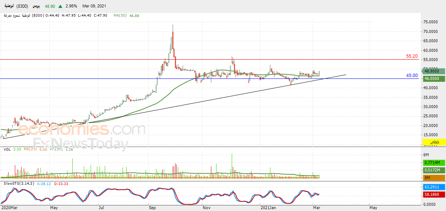Click the 0.5172M volume average badge

point(434,170)
